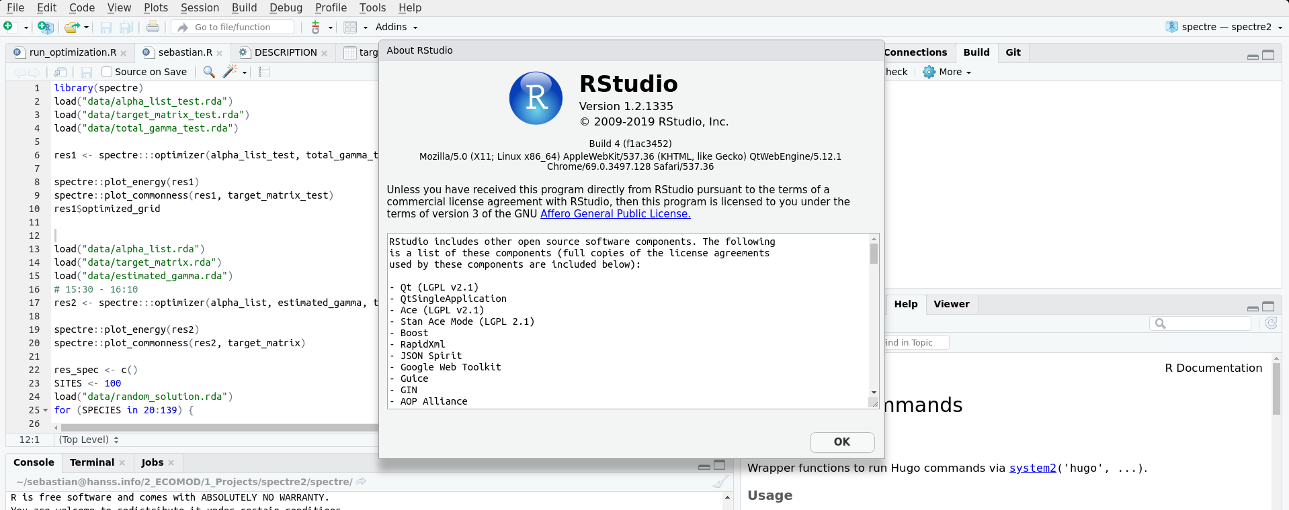Open the Profile menu
The image size is (1289, 510).
(331, 7)
